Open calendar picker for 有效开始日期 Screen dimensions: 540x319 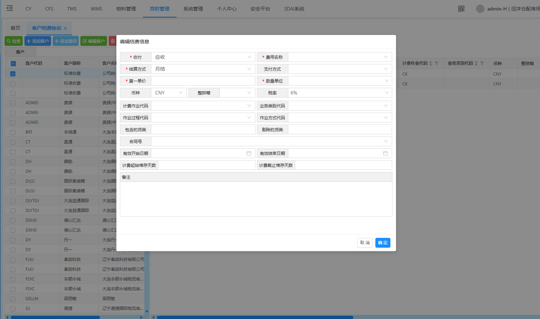click(249, 153)
